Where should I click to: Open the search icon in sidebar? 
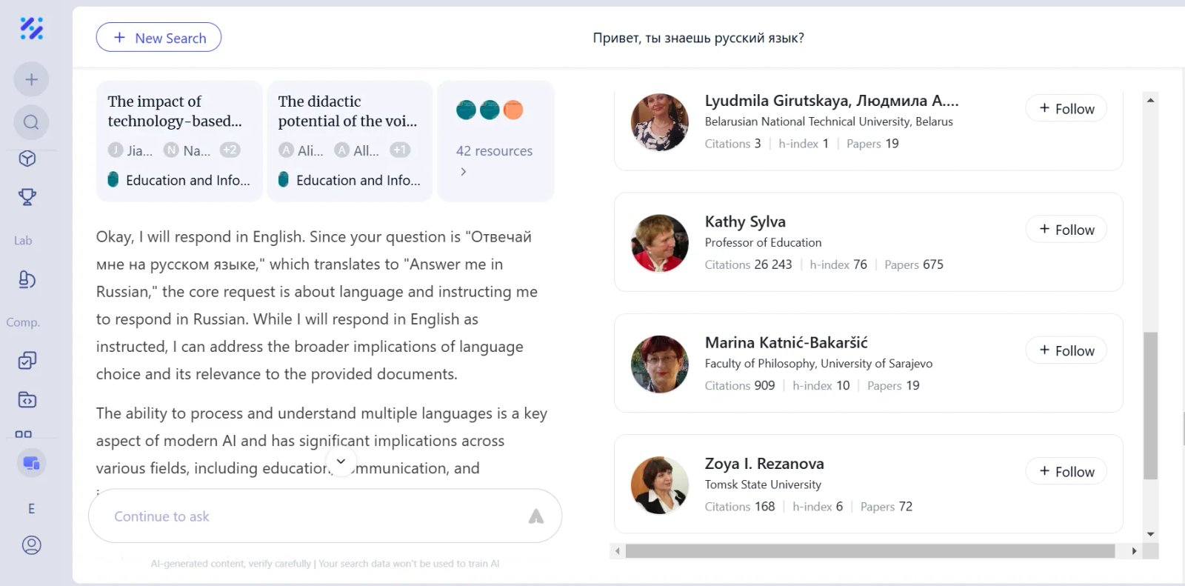coord(31,122)
